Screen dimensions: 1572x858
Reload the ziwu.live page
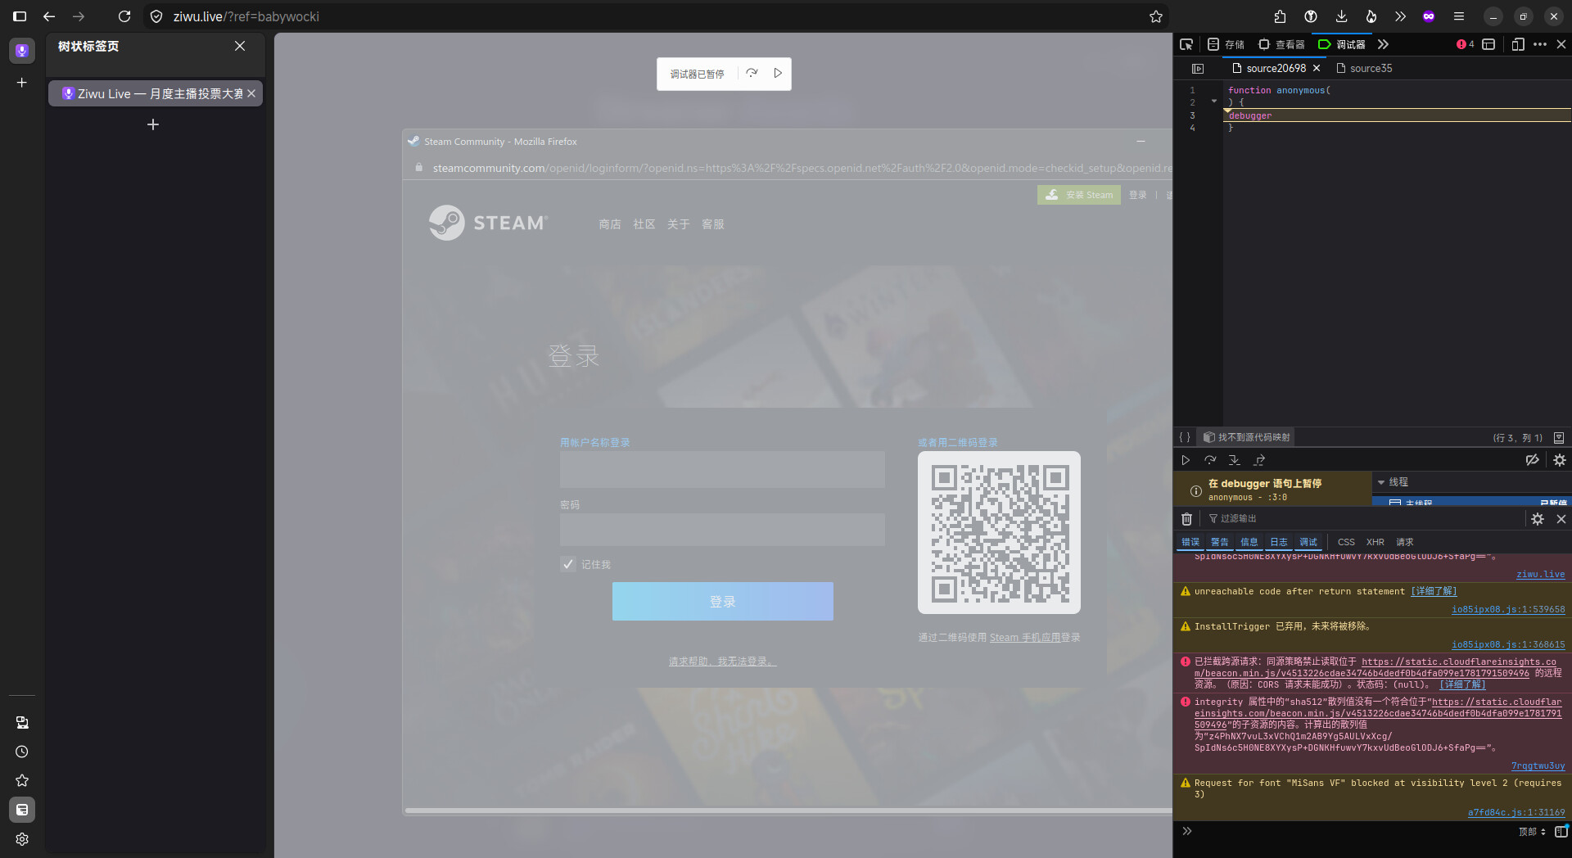(x=124, y=16)
